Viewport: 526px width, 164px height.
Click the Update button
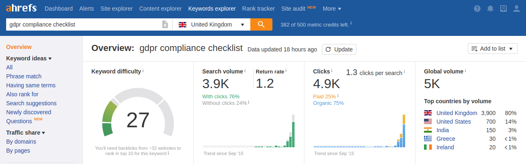(339, 49)
